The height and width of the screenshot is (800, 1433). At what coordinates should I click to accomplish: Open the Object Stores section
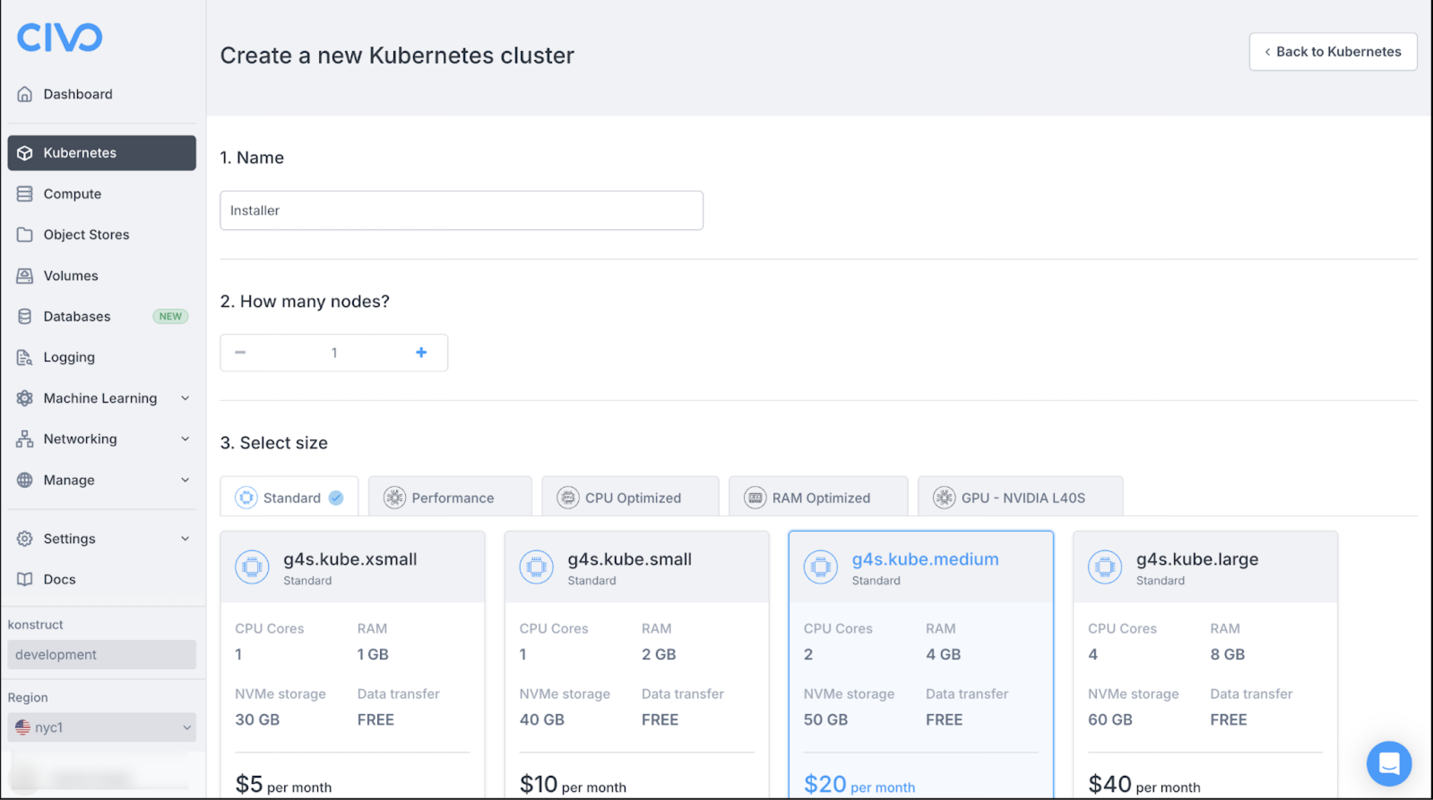102,234
